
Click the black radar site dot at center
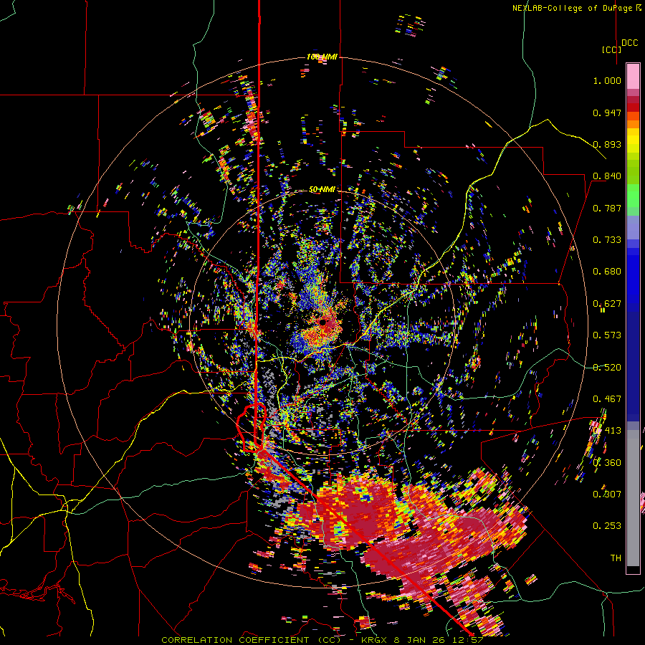click(x=323, y=322)
